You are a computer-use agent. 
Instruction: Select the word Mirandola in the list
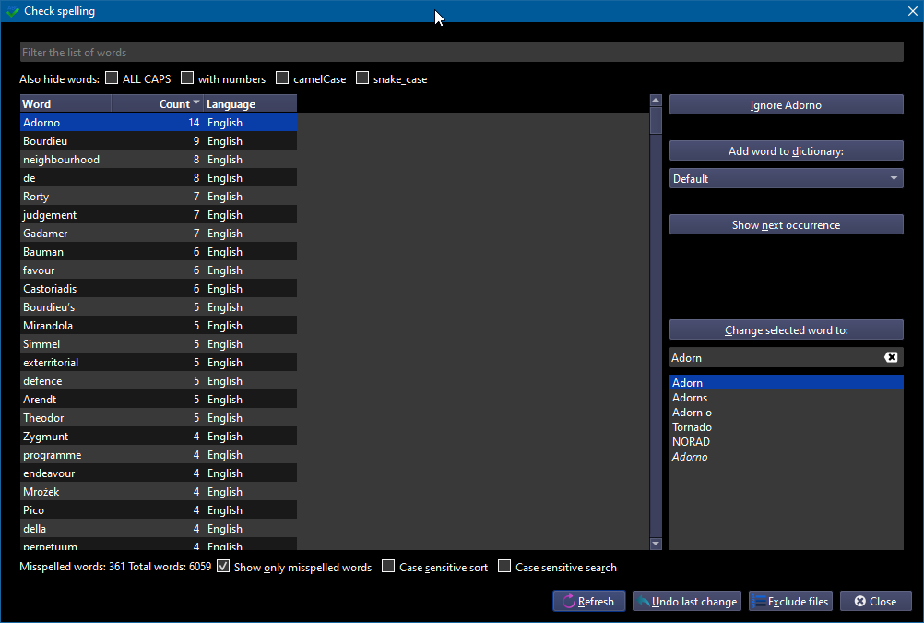159,326
